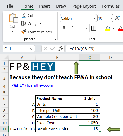Viewport: 123px width, 136px height.
Task: Click the FP&HEY logo image
Action: click(x=32, y=67)
